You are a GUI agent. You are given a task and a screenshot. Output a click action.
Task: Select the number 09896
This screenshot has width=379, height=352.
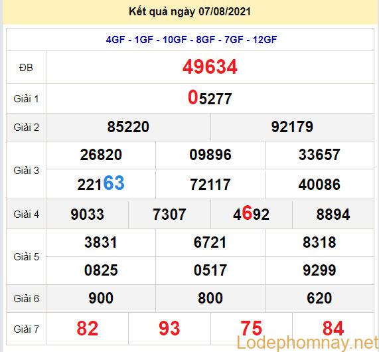pos(210,155)
